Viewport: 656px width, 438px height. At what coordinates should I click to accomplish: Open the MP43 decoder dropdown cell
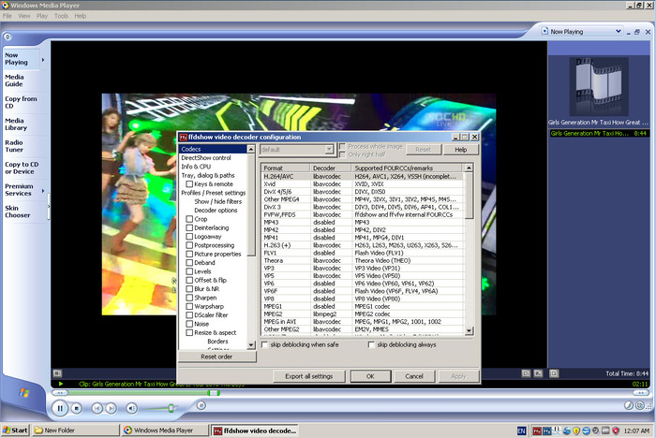pyautogui.click(x=332, y=223)
